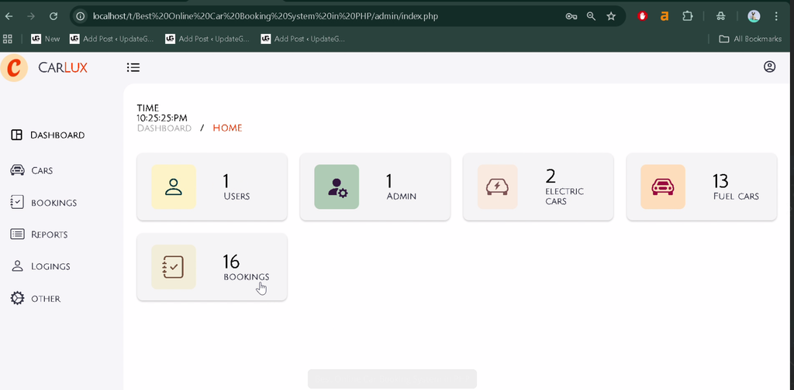The image size is (794, 390).
Task: Open the Chrome three-dot menu
Action: point(776,16)
